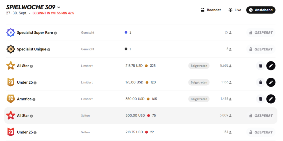Image resolution: width=283 pixels, height=141 pixels.
Task: Edit the Limited All Star lineup
Action: click(x=271, y=66)
